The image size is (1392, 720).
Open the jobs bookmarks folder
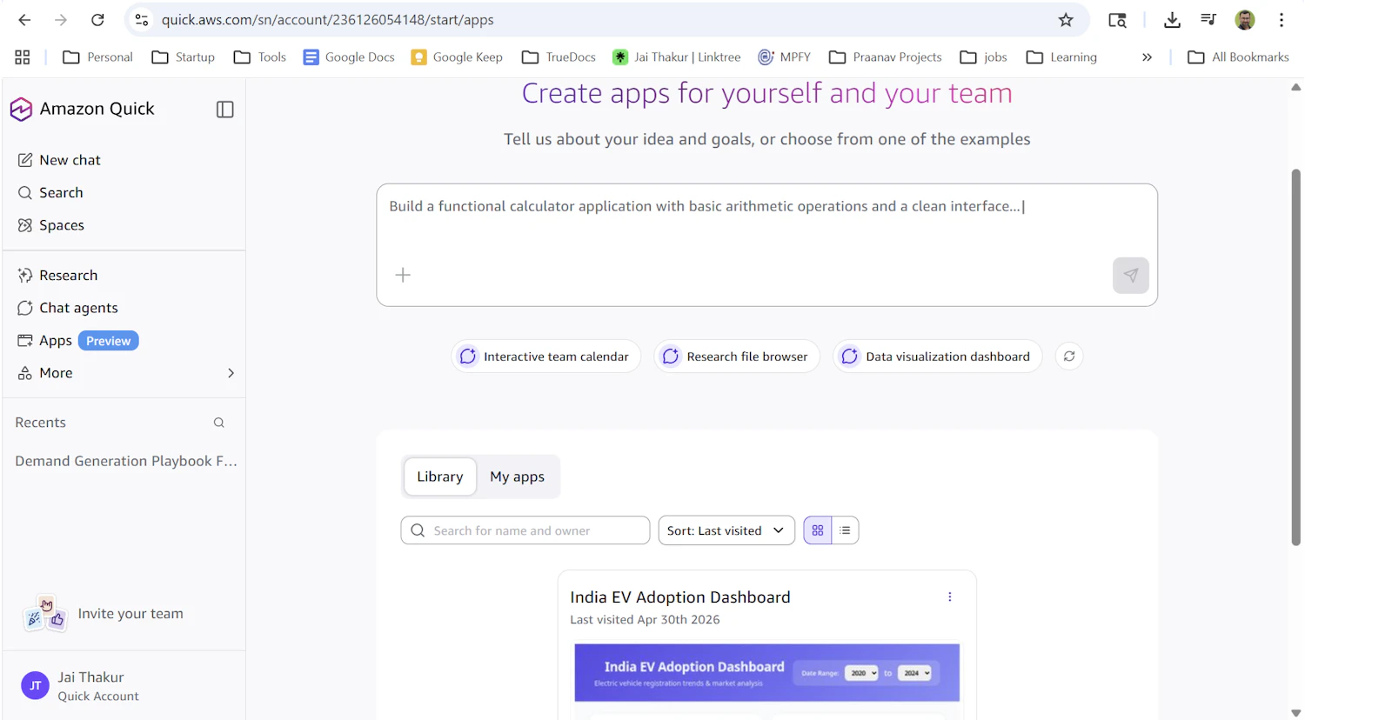[983, 57]
